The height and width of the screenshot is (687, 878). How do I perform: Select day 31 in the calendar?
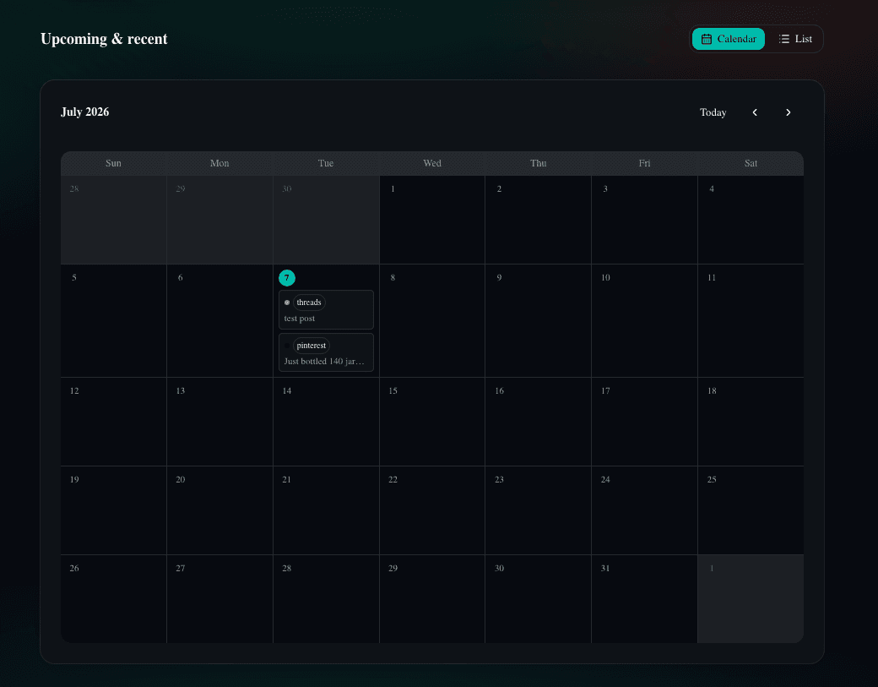coord(644,599)
